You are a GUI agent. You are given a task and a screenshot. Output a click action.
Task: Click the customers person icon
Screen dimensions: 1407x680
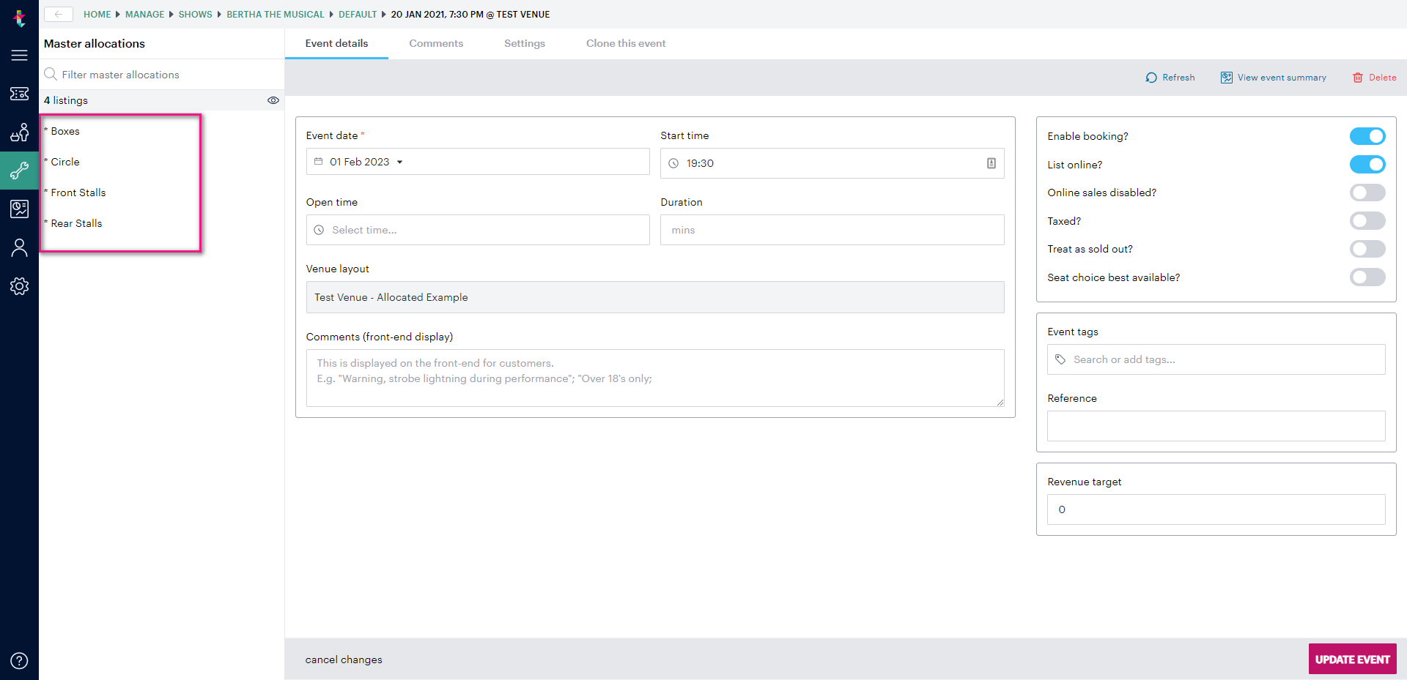[19, 247]
